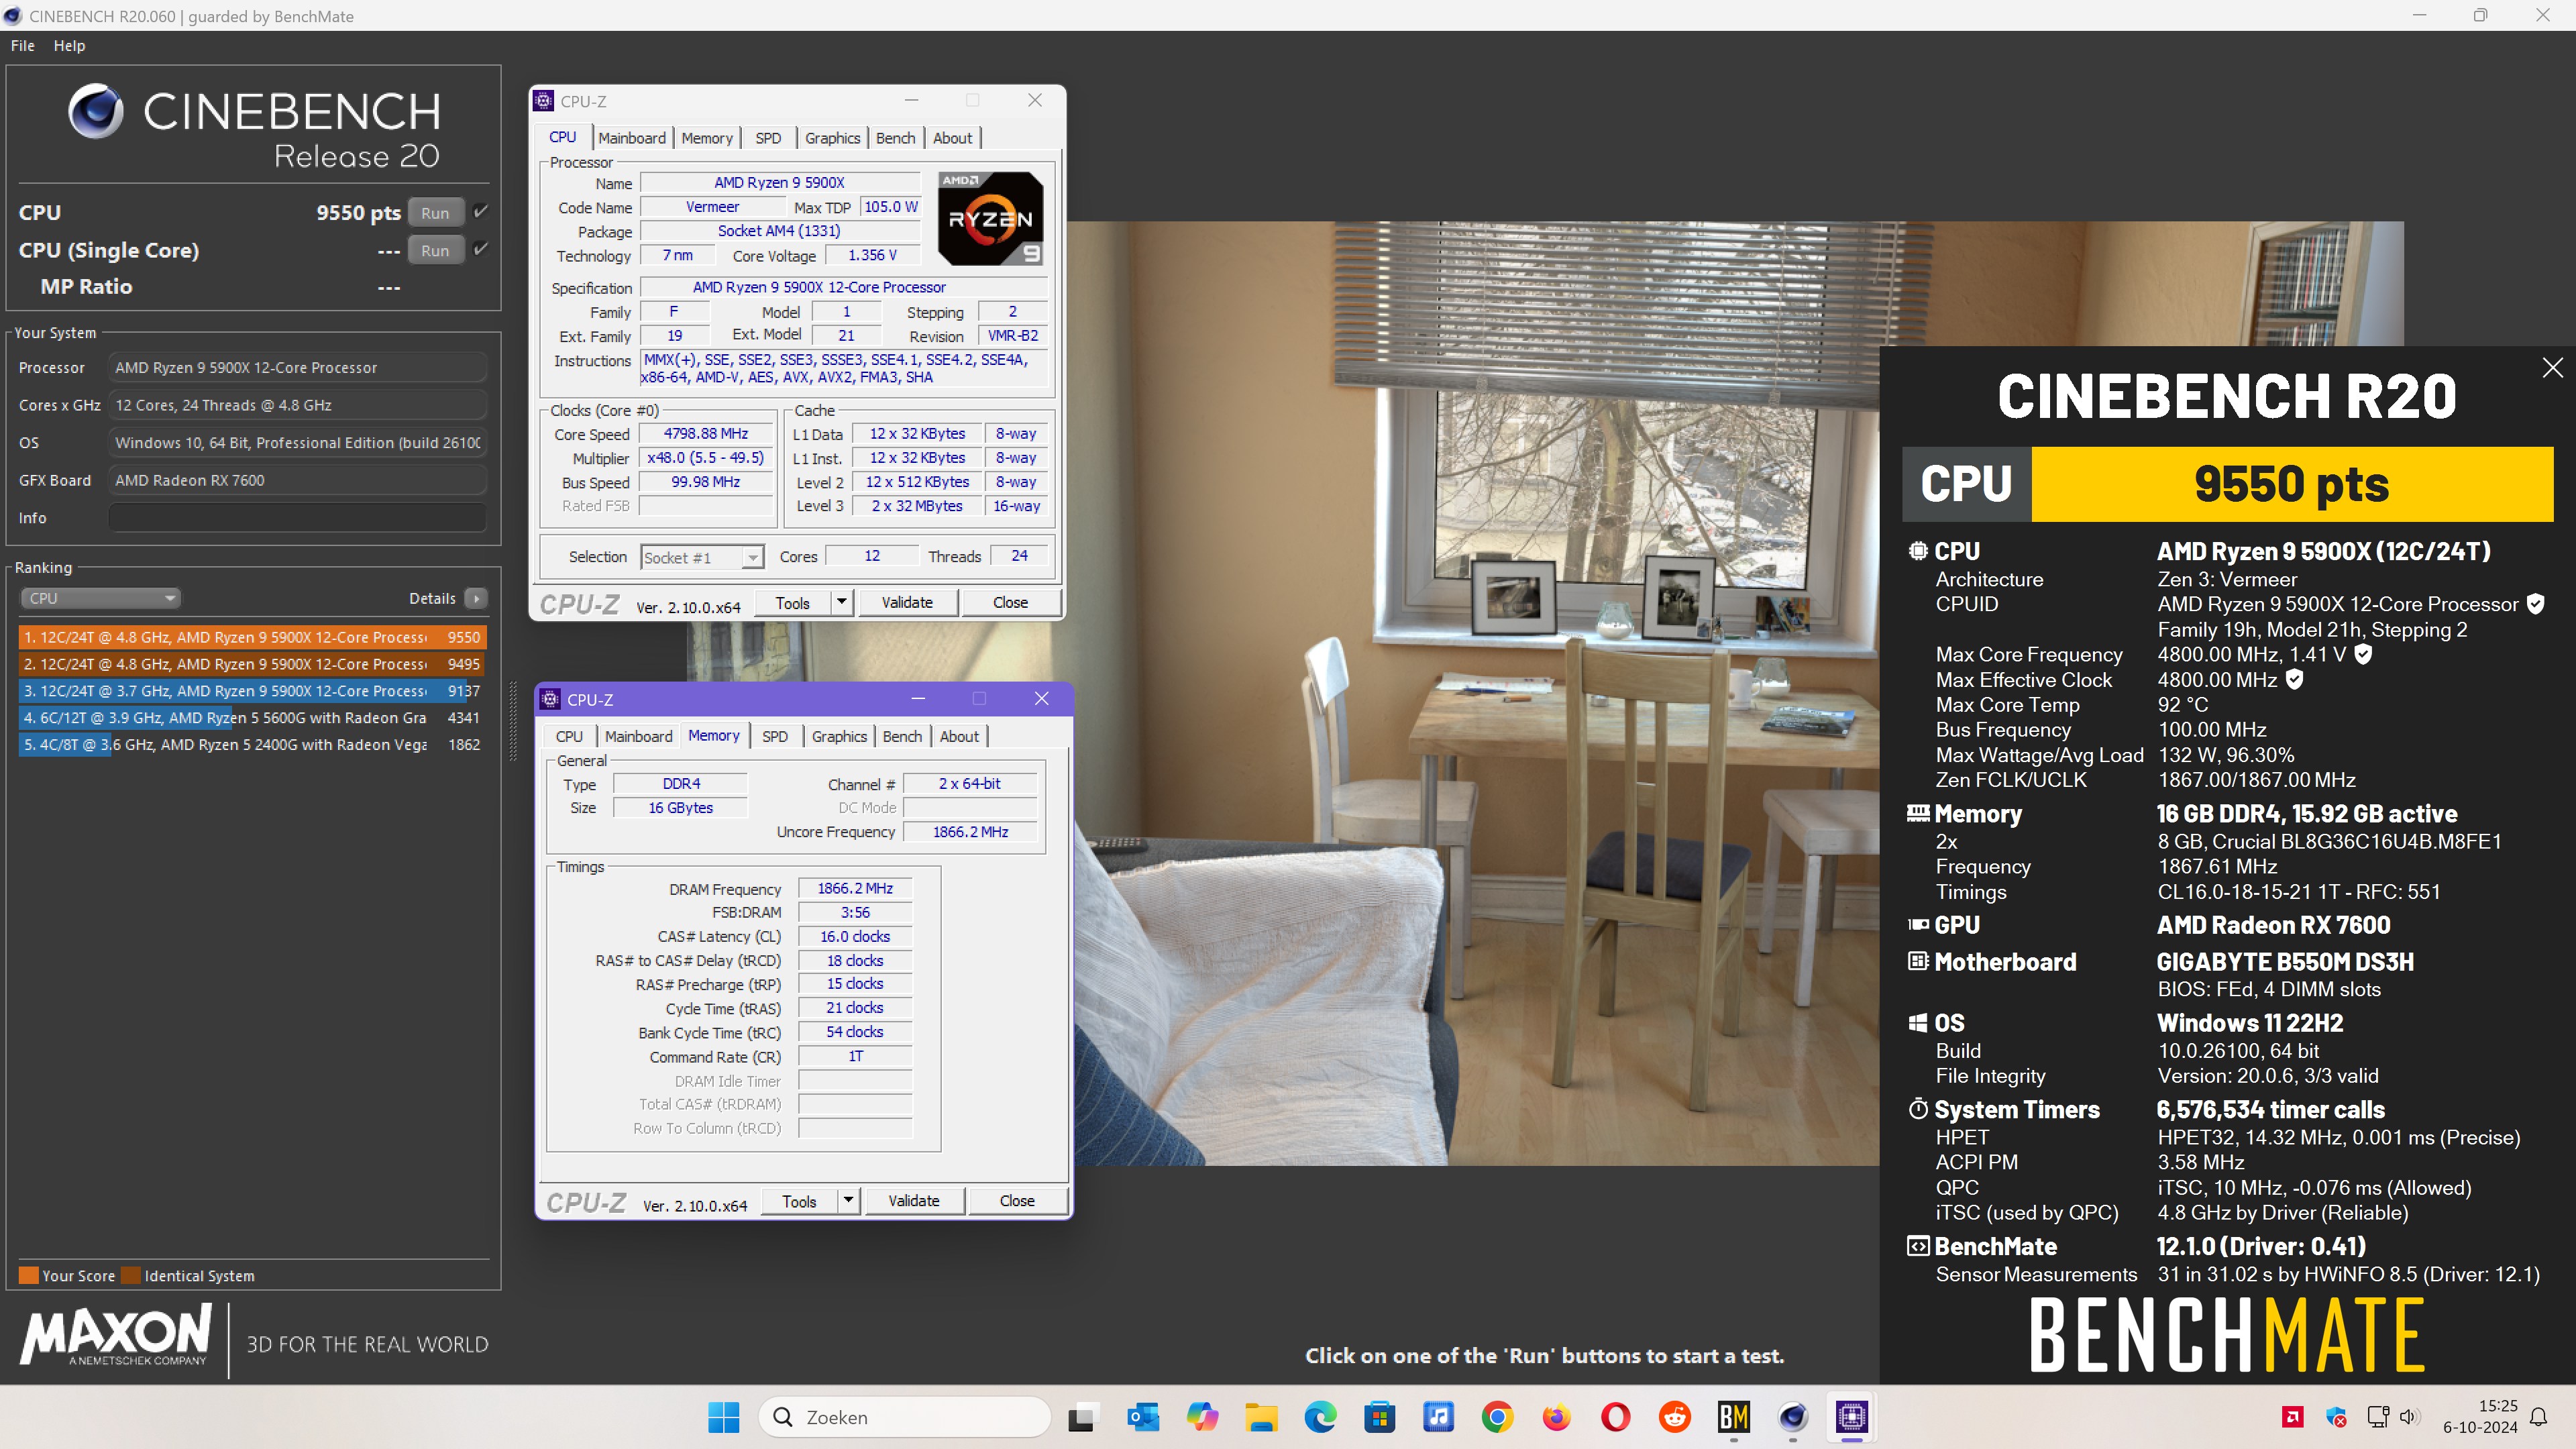2576x1449 pixels.
Task: Select ranking row Ryzen 5 2400G 1862
Action: click(x=252, y=745)
